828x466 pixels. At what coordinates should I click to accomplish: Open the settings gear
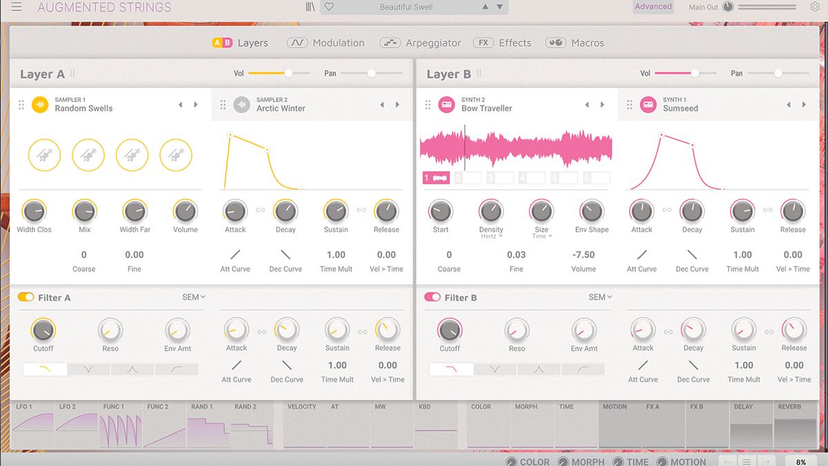tap(814, 6)
